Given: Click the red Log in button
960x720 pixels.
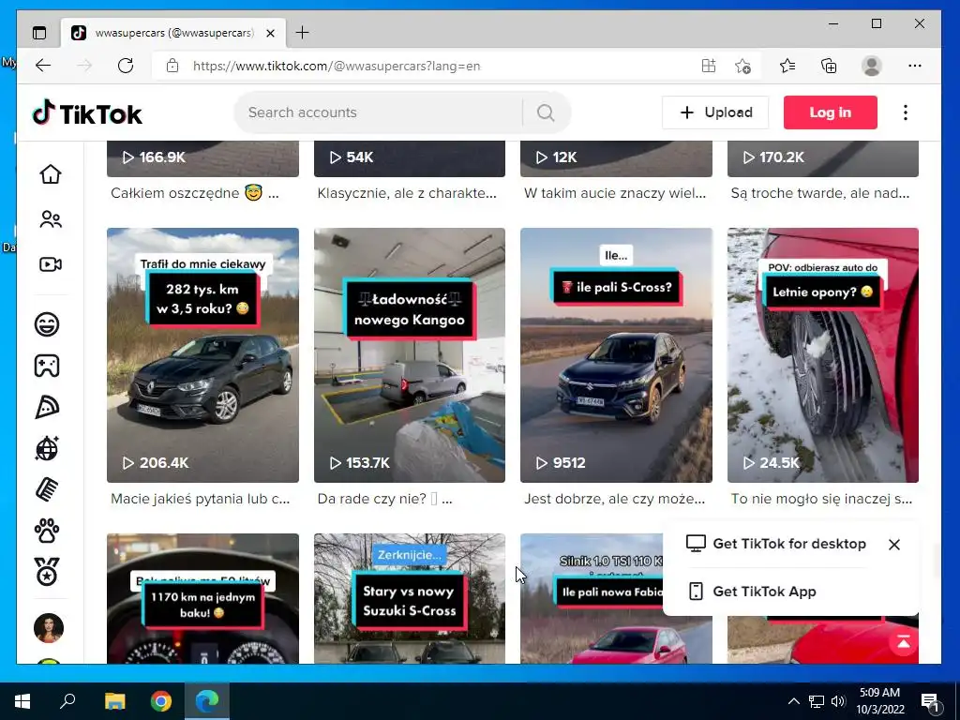Looking at the screenshot, I should pyautogui.click(x=831, y=112).
